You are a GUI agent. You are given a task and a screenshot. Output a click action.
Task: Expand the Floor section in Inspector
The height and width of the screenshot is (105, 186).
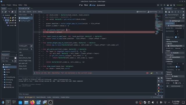pos(168,39)
